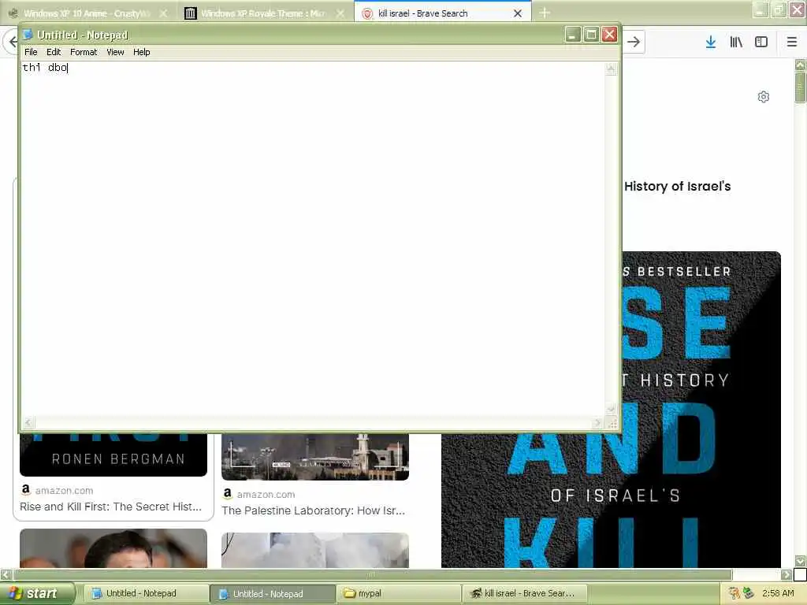The width and height of the screenshot is (807, 605).
Task: Open the Notepad View menu
Action: tap(115, 52)
